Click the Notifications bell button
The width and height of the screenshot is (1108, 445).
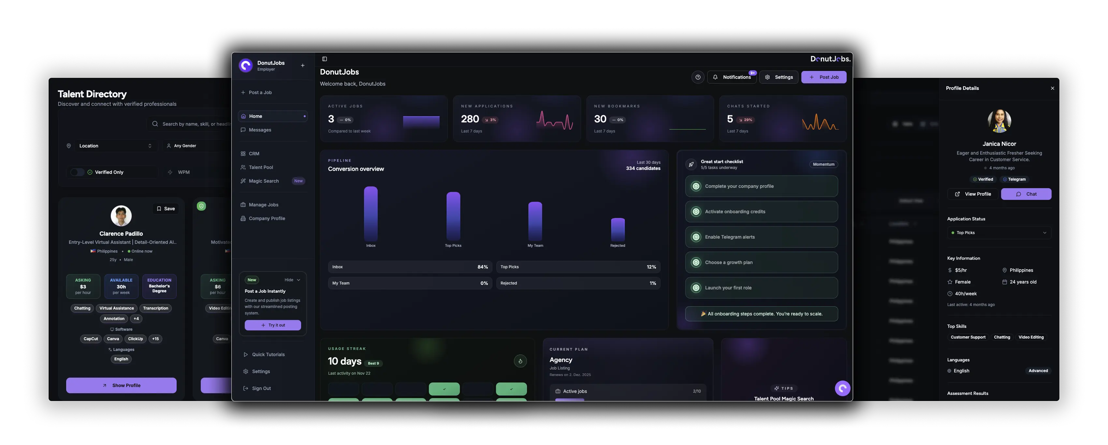coord(732,77)
